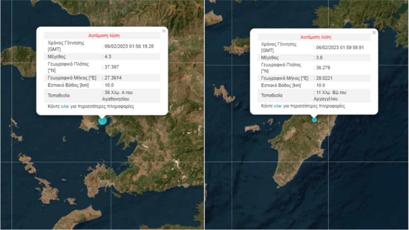
Task: Select the 'Αυτόματη λύση' header in the left popup
Action: (x=104, y=35)
